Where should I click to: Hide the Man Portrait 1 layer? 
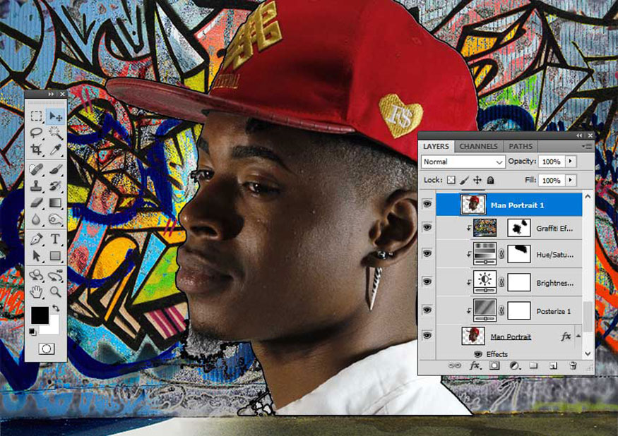[427, 205]
